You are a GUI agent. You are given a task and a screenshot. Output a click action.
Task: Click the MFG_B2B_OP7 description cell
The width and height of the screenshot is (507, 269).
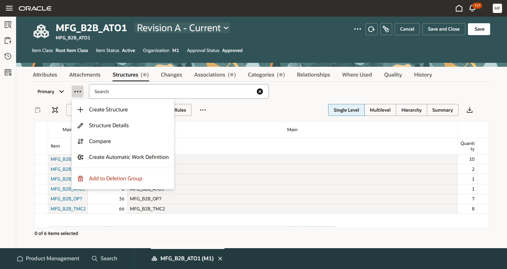coord(292,199)
